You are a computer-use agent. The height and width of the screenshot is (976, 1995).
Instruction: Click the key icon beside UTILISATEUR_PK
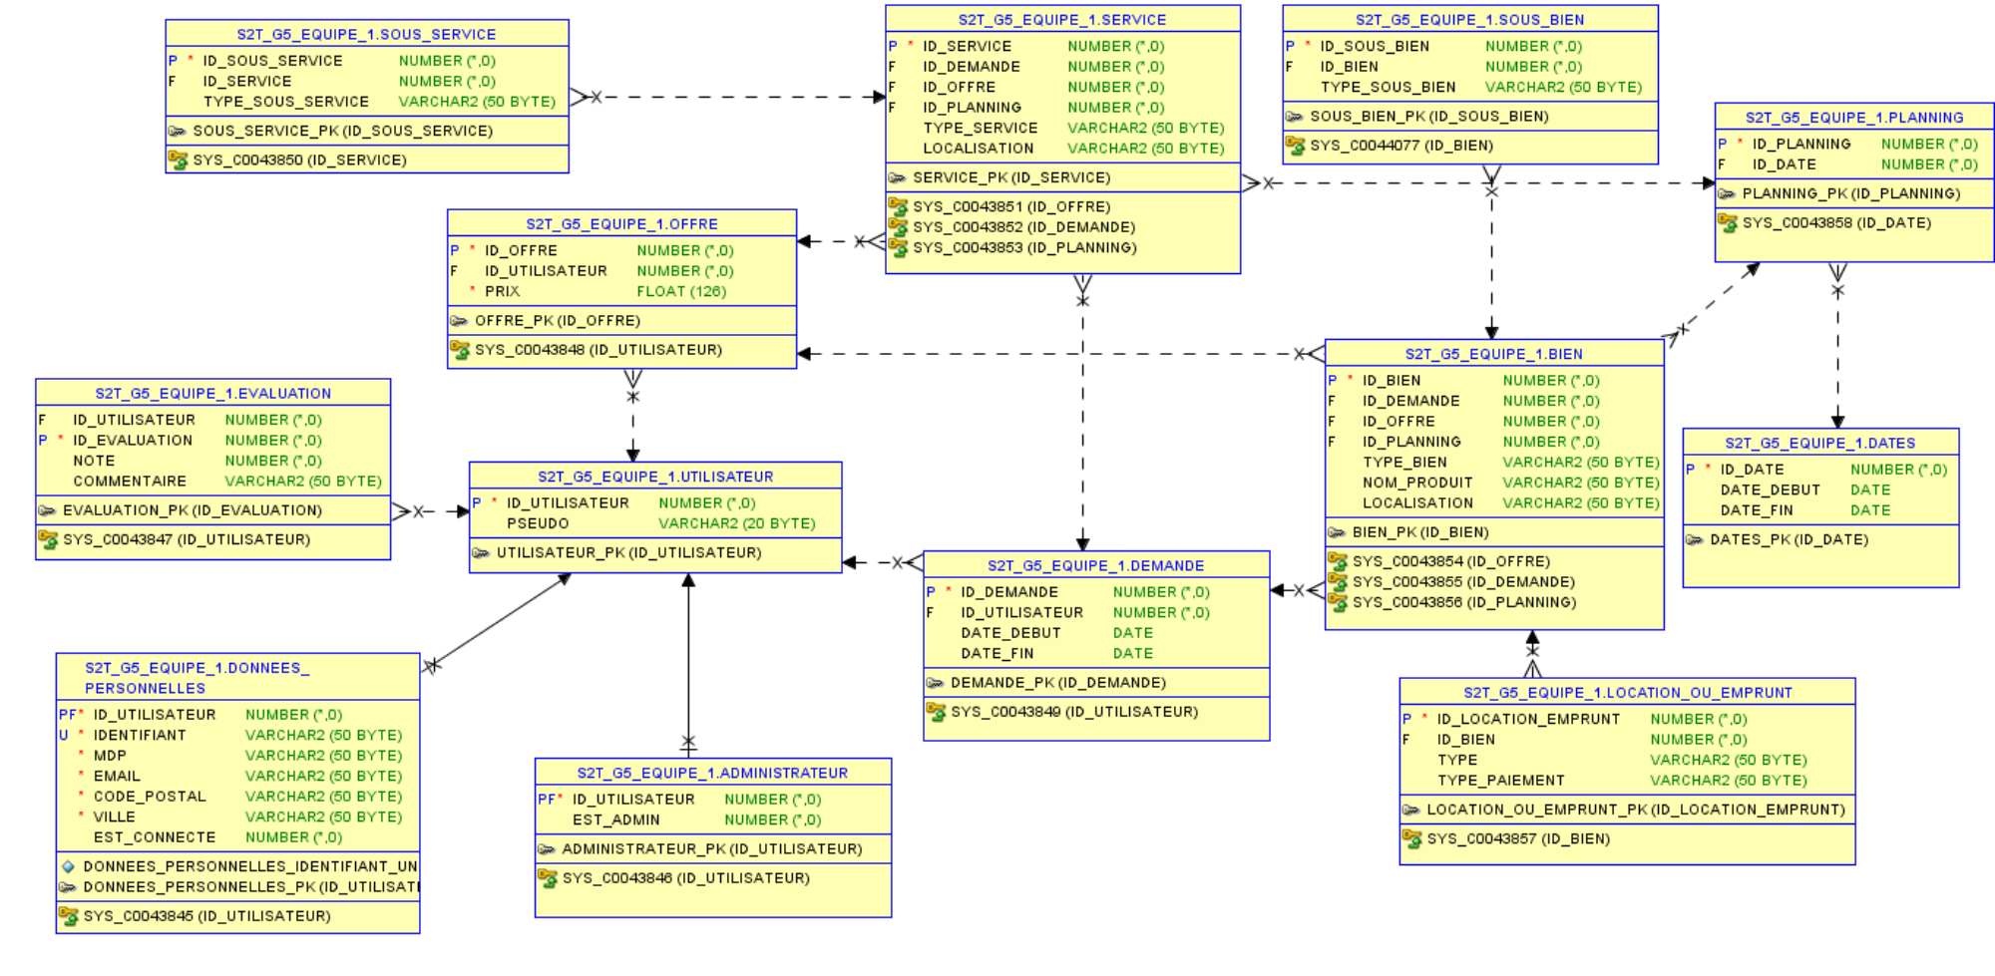481,553
